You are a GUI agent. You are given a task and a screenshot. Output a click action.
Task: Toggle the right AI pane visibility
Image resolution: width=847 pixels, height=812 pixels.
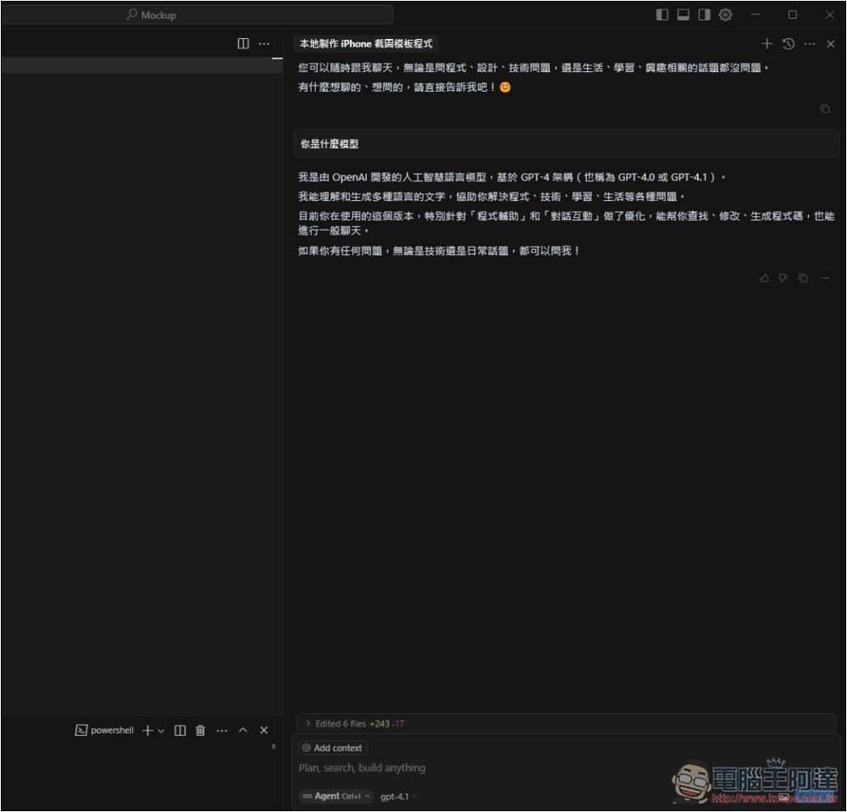pos(704,14)
